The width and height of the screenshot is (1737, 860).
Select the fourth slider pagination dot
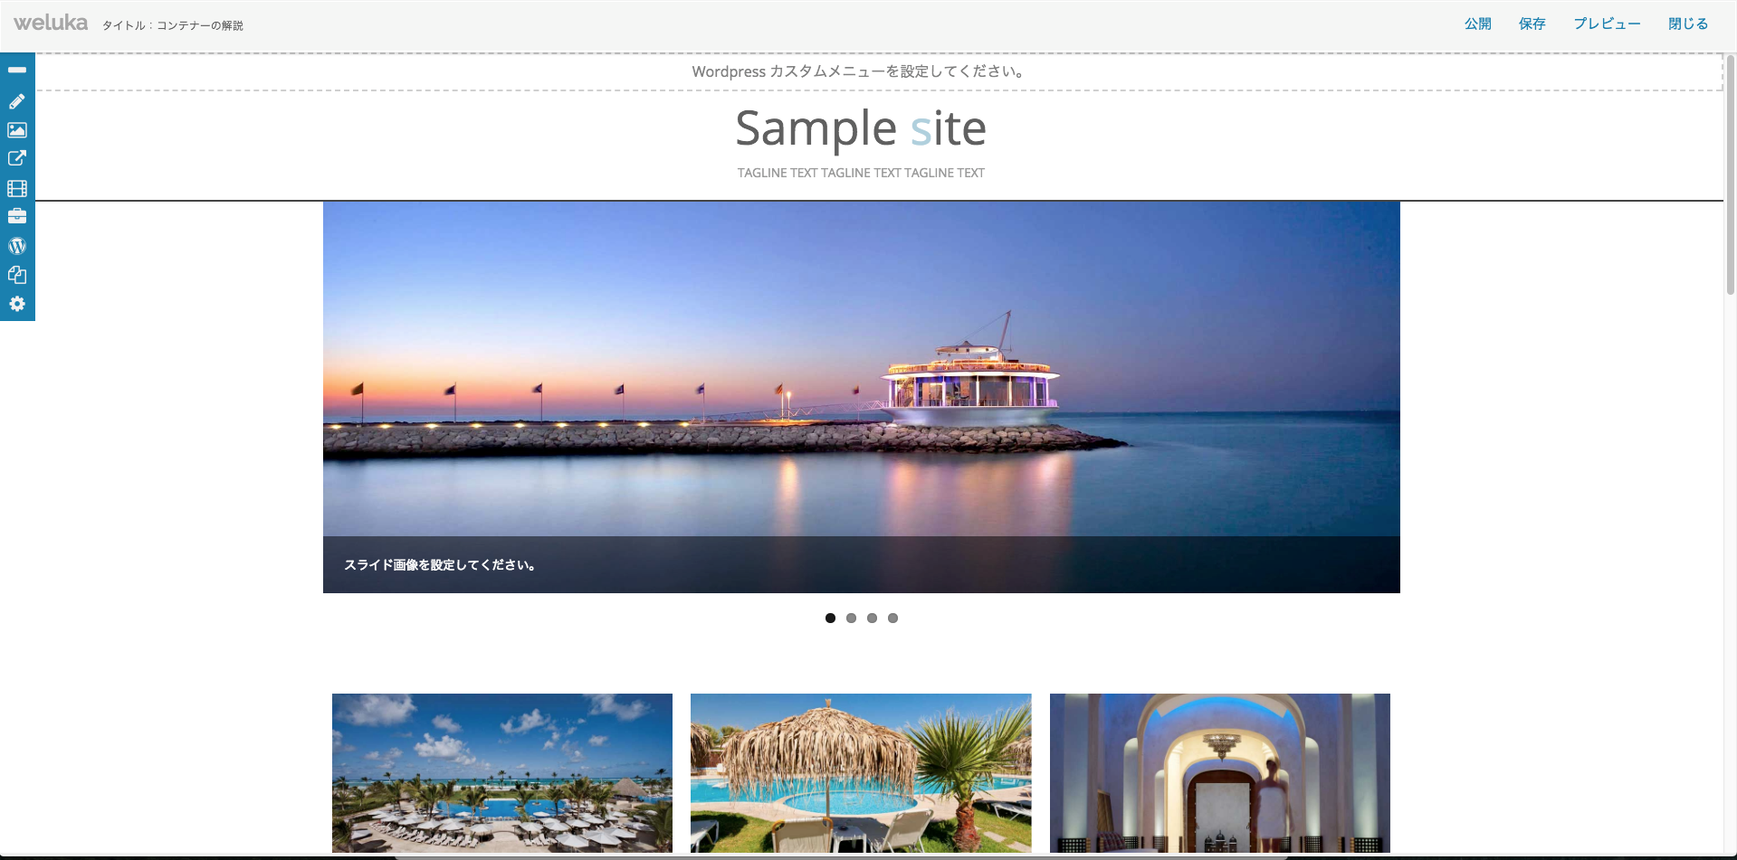(x=892, y=619)
